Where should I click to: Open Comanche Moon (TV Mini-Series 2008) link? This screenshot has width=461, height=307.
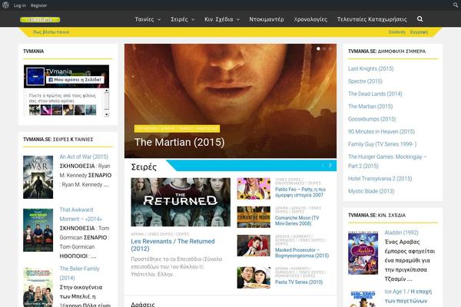[x=297, y=220]
